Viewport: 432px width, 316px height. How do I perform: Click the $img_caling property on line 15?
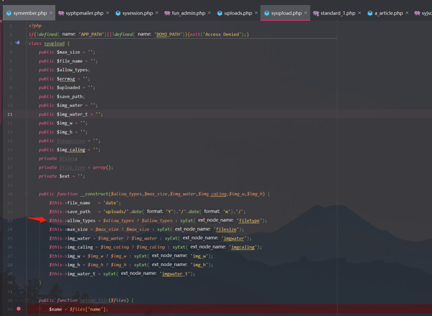71,150
